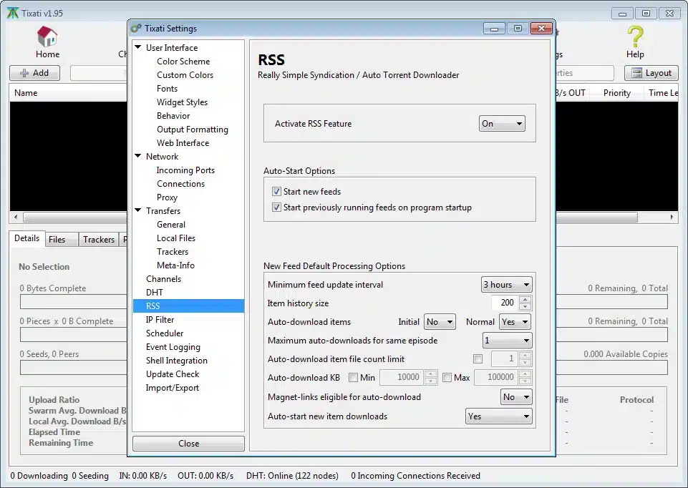The width and height of the screenshot is (688, 488).
Task: Select Trackers in settings tree
Action: pos(173,252)
